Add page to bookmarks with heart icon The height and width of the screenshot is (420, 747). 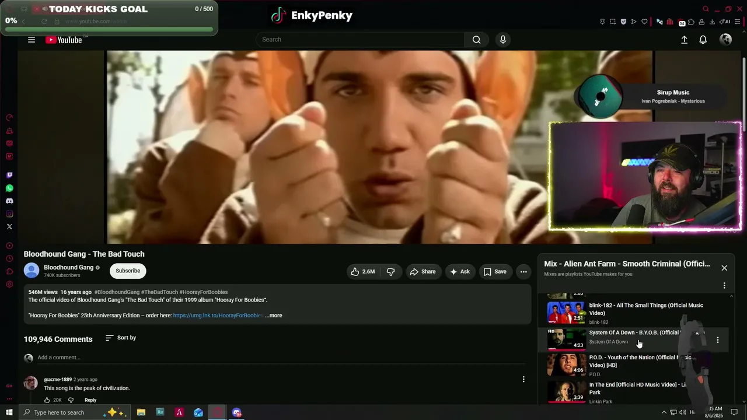click(x=644, y=22)
